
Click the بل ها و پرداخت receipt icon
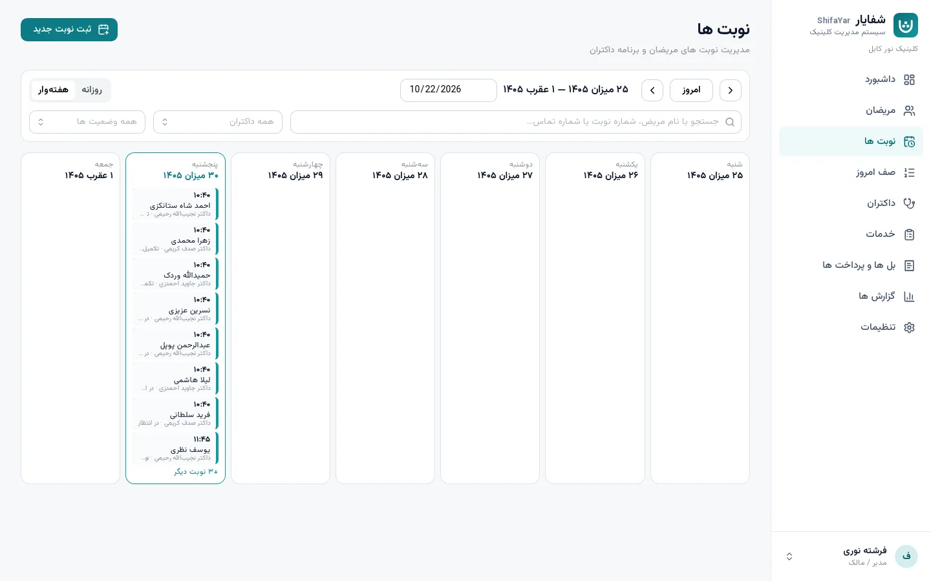(x=909, y=265)
